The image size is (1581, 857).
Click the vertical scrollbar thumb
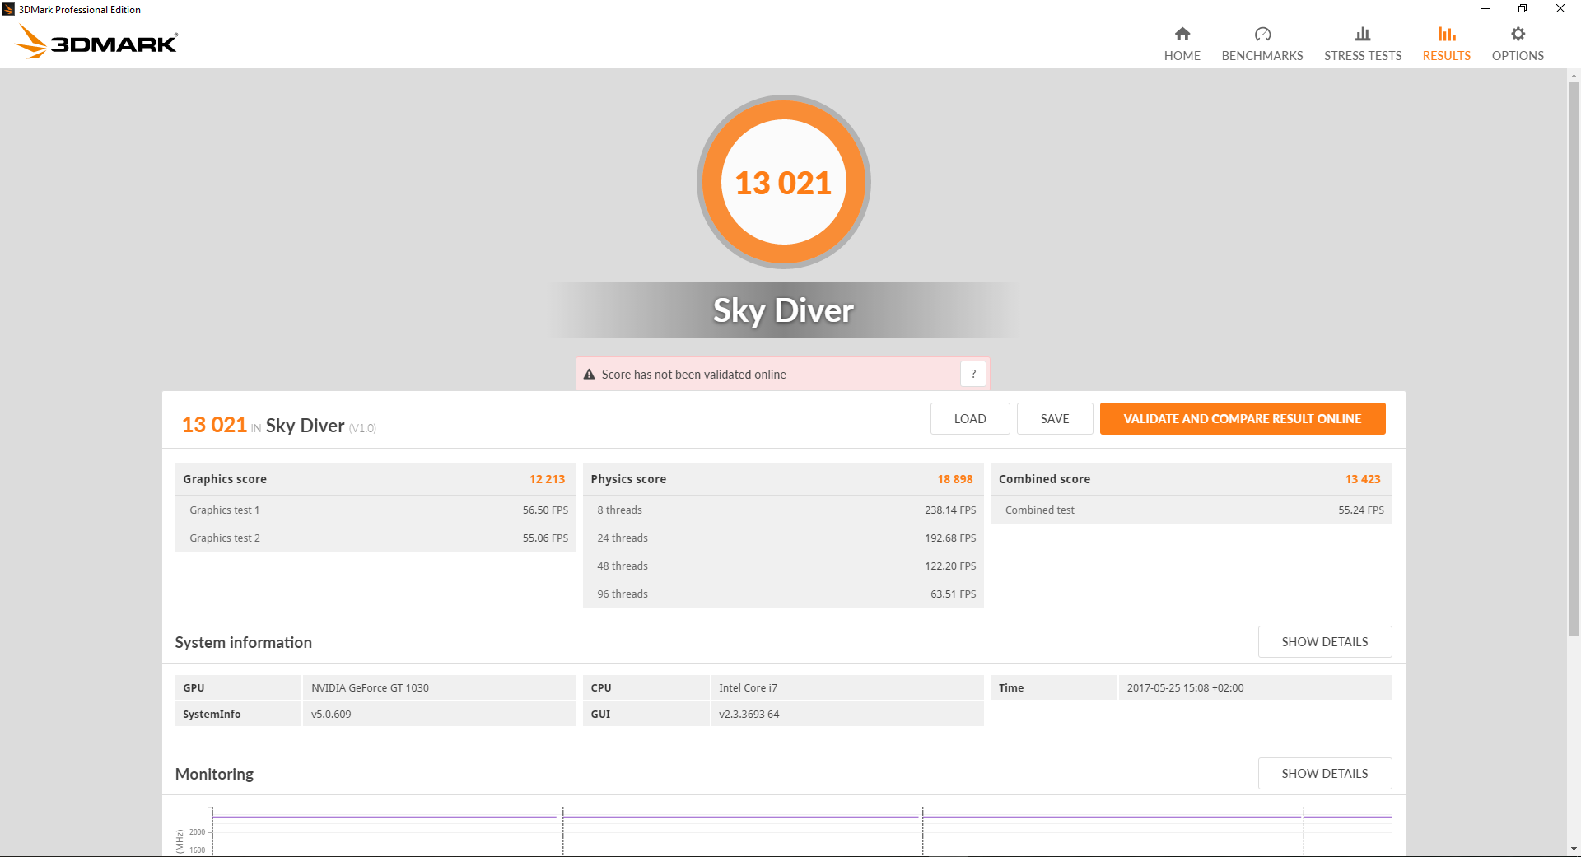coord(1574,358)
